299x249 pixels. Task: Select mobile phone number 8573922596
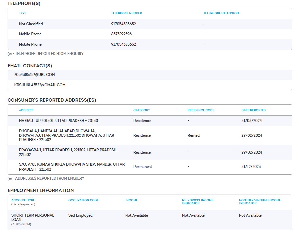122,34
